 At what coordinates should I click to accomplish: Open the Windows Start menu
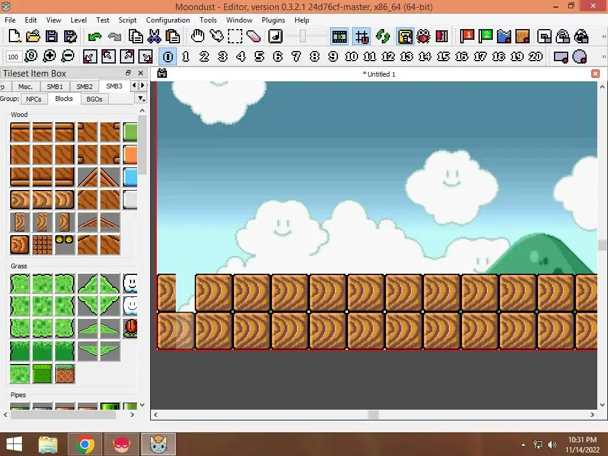(x=14, y=444)
